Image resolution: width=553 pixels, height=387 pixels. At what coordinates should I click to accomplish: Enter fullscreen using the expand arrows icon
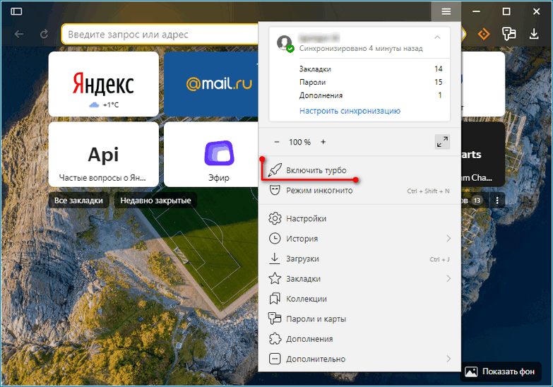point(442,142)
